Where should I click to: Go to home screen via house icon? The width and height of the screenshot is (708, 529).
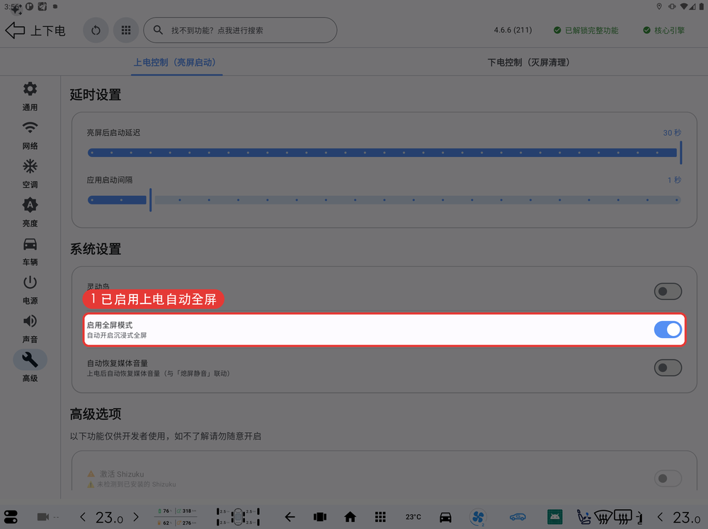tap(350, 517)
